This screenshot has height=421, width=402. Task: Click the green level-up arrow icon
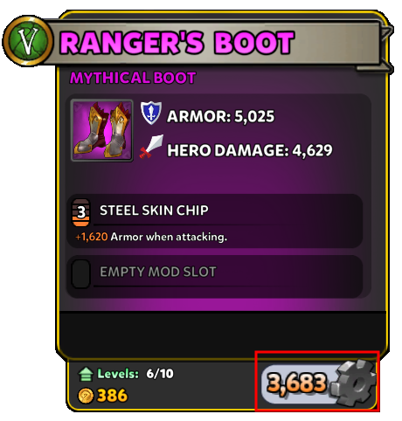(86, 374)
